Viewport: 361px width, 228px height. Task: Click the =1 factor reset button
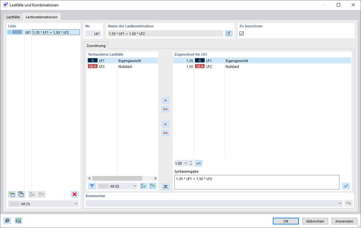(x=199, y=163)
